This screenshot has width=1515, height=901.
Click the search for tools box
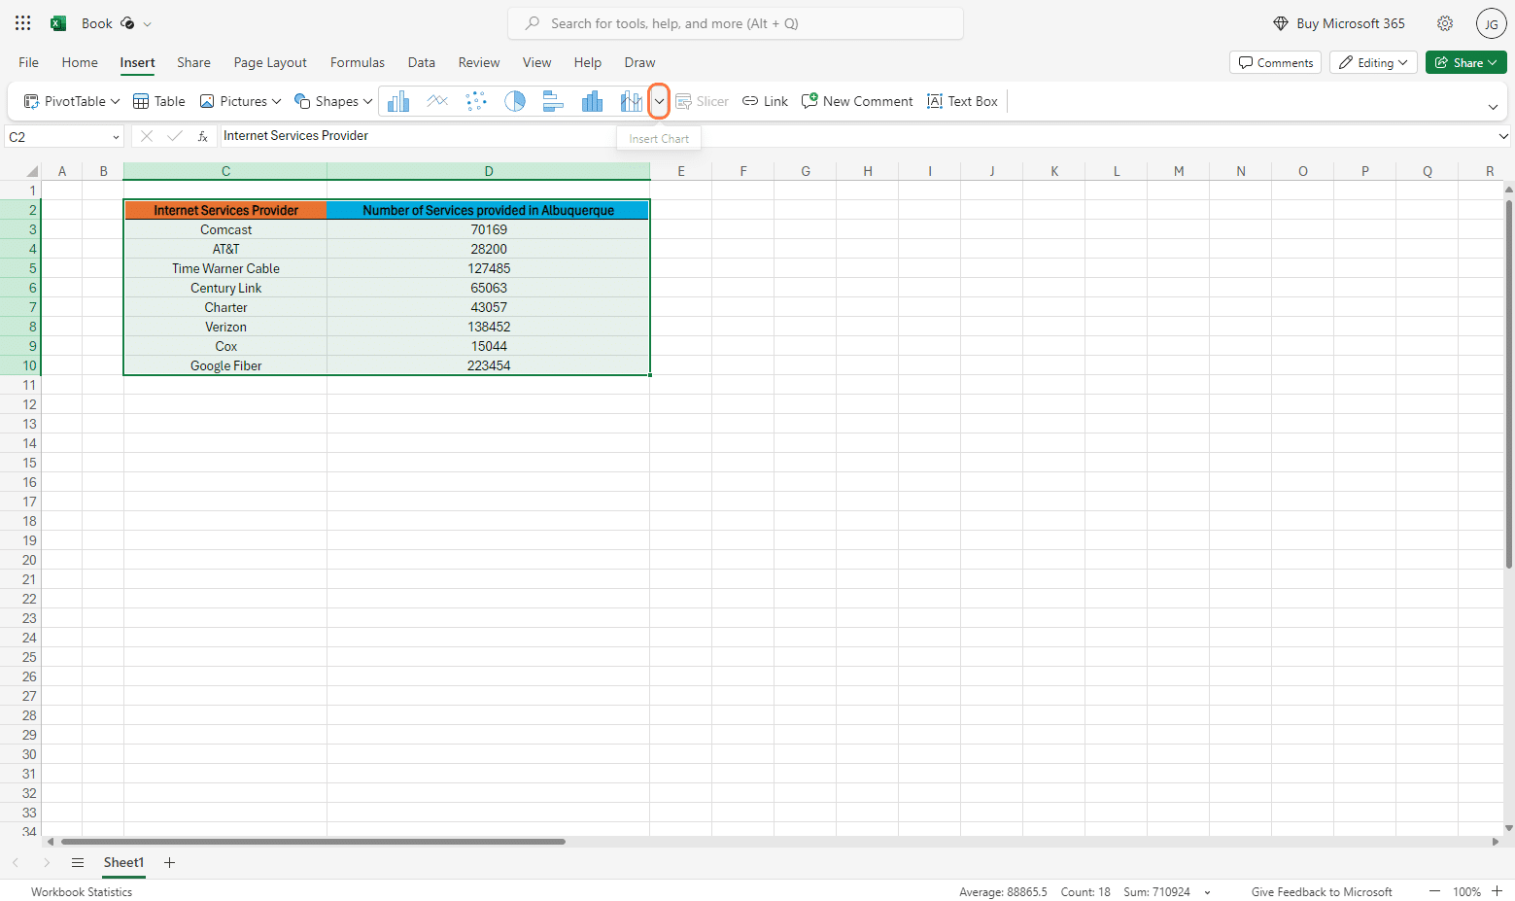click(736, 23)
